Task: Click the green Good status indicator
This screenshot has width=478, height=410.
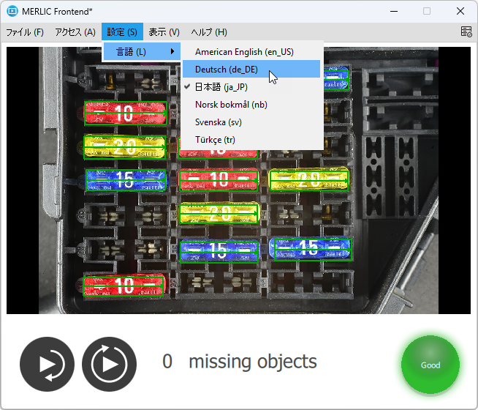Action: pos(430,365)
